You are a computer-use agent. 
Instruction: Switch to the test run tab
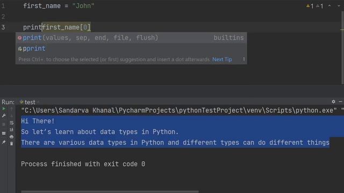pyautogui.click(x=27, y=102)
